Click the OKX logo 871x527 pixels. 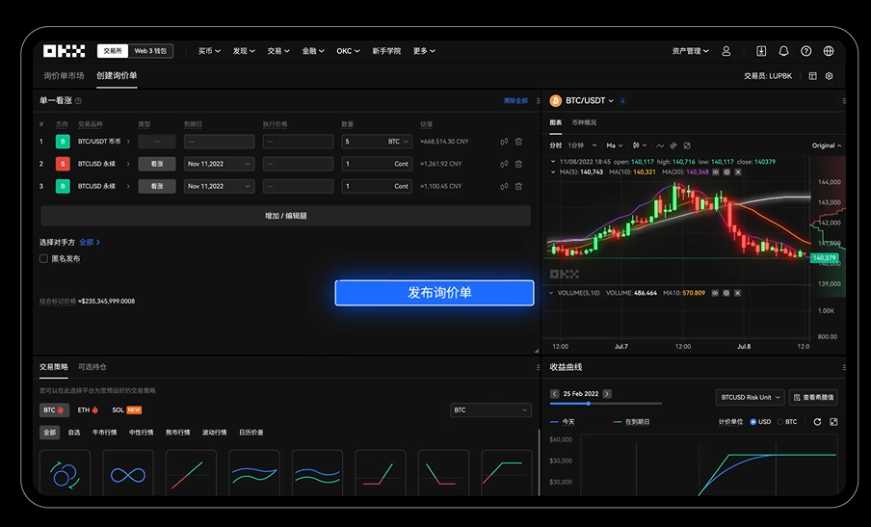pos(65,51)
